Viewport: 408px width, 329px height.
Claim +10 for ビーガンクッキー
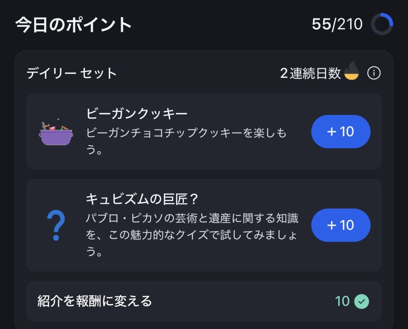[x=341, y=132]
